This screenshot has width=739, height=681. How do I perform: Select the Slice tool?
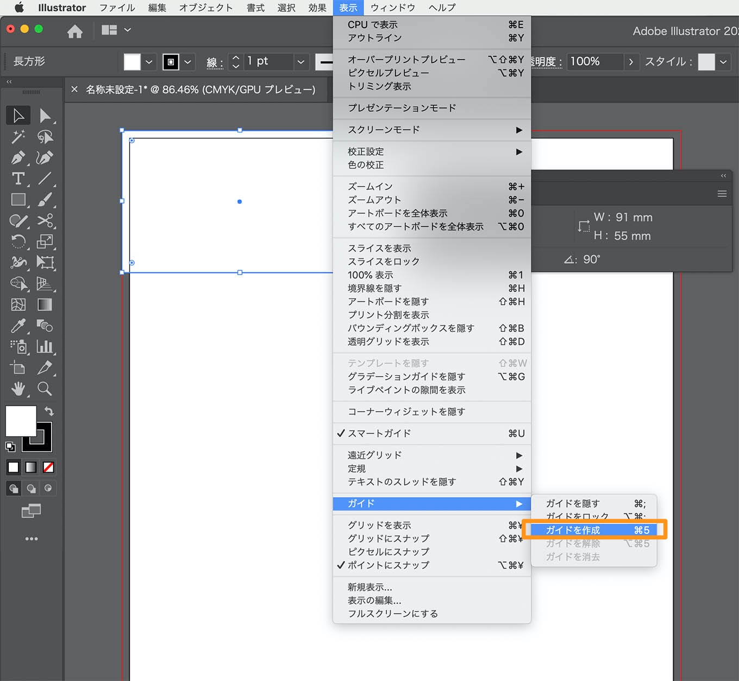(x=45, y=368)
